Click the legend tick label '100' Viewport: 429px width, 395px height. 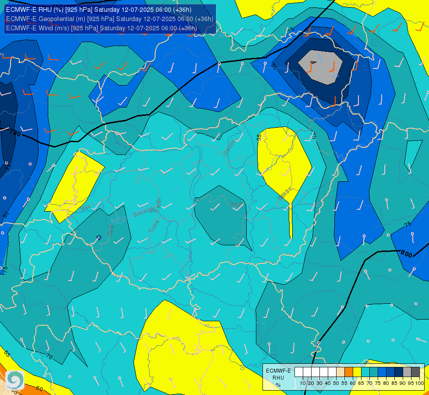tap(420, 383)
